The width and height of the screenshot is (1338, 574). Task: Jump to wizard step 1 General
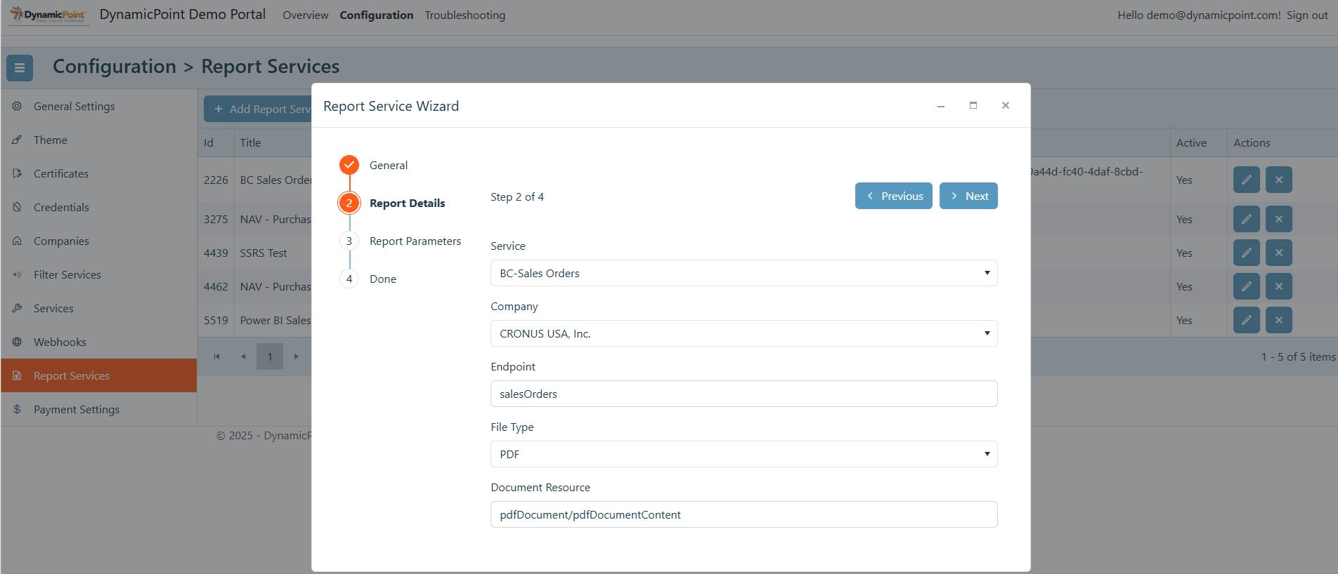pos(374,165)
